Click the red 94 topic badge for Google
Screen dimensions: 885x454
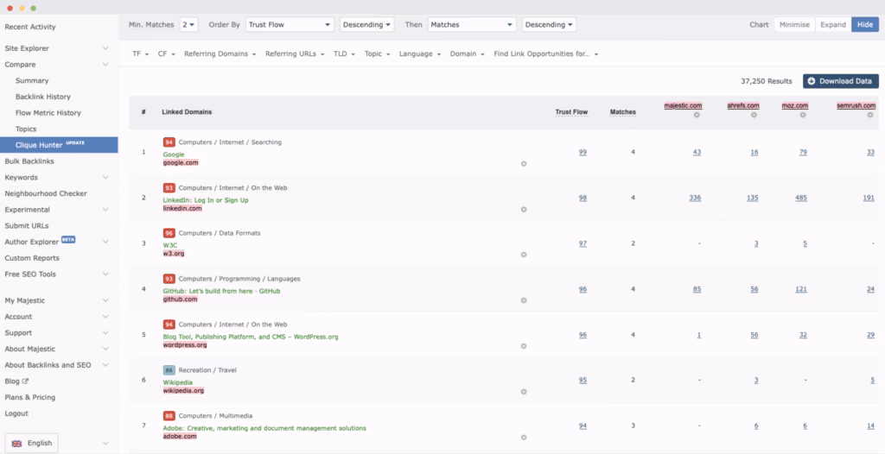pos(169,142)
